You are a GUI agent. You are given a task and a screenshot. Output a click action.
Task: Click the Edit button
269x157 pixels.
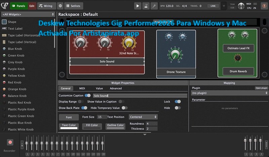coord(32,6)
